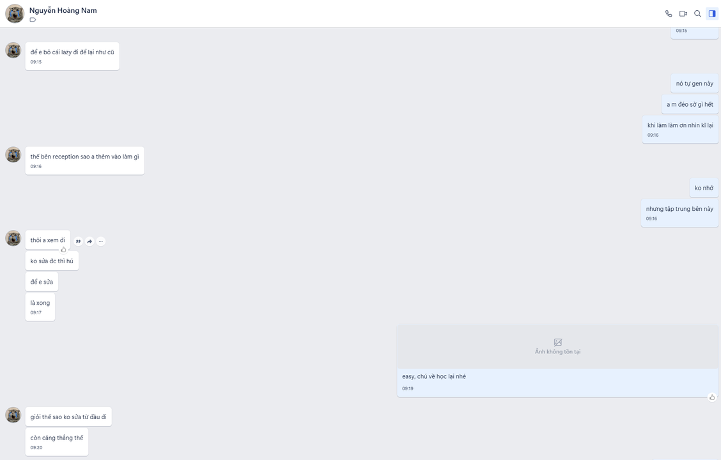
Task: Start a voice call with Nguyễn Hoàng Nam
Action: [669, 13]
